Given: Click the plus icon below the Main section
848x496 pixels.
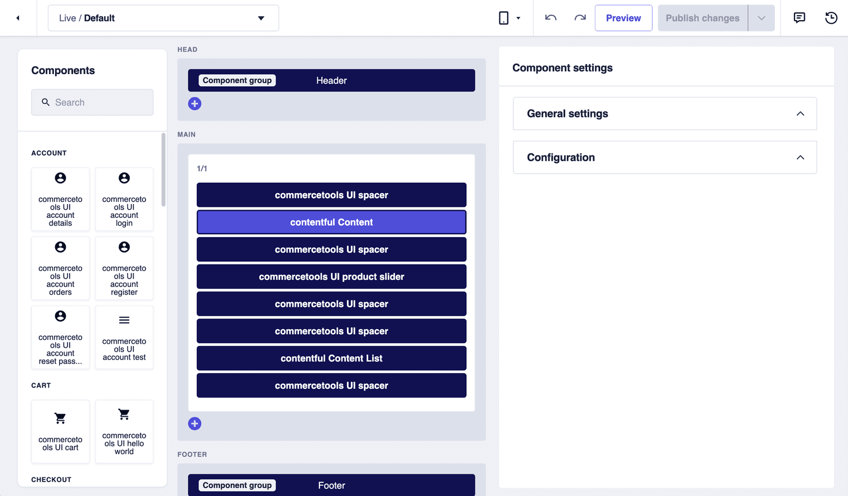Looking at the screenshot, I should click(195, 423).
